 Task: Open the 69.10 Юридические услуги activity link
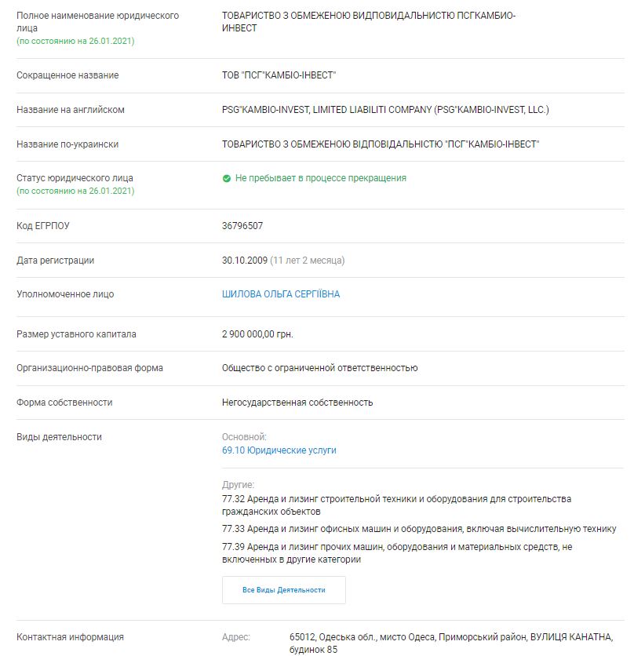click(x=279, y=450)
